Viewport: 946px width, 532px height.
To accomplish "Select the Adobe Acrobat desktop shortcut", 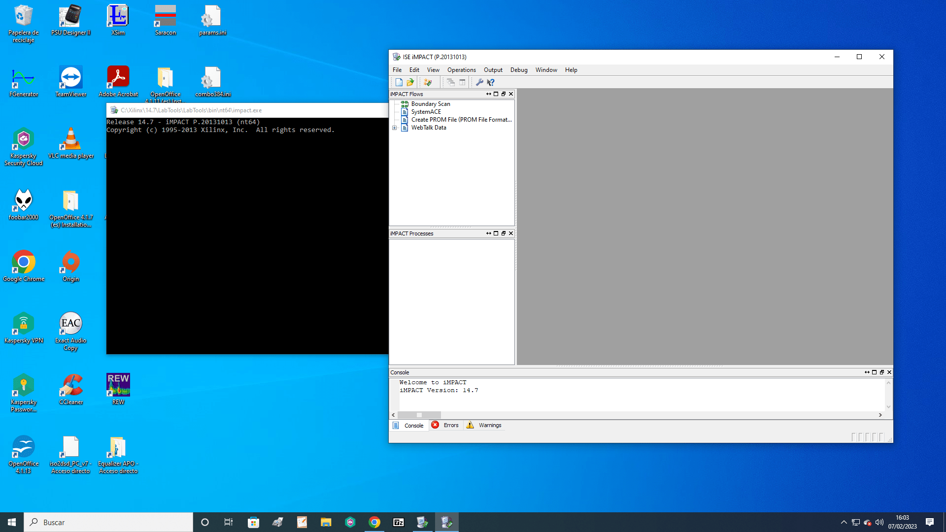I will tap(118, 82).
